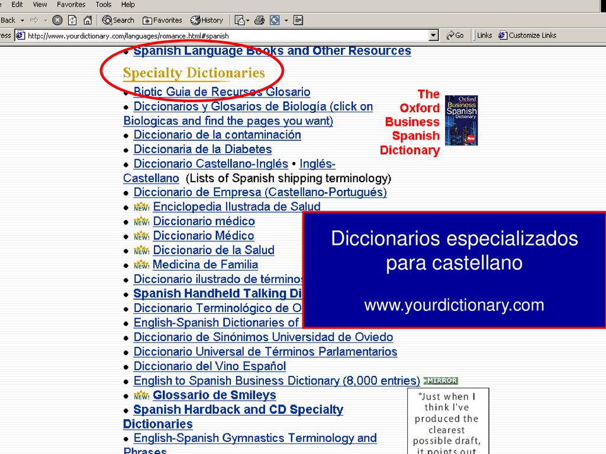Viewport: 606px width, 454px height.
Task: Open the Favorites menu
Action: pos(71,5)
